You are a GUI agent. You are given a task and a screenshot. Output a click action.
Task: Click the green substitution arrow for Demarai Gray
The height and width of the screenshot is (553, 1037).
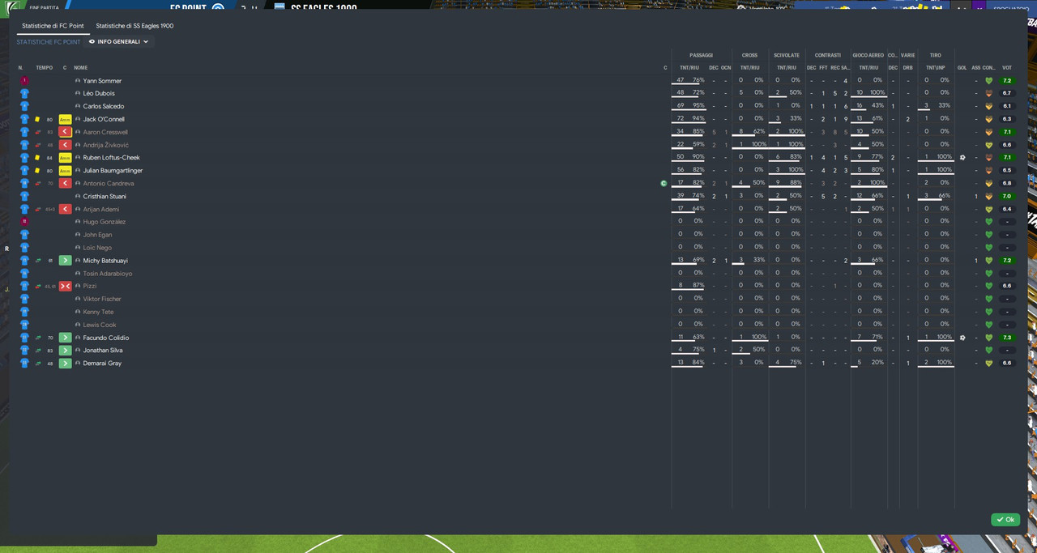coord(65,364)
